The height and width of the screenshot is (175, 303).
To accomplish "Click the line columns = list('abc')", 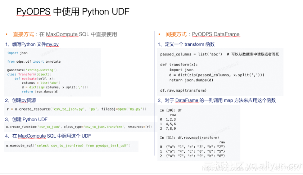I will [41, 83].
